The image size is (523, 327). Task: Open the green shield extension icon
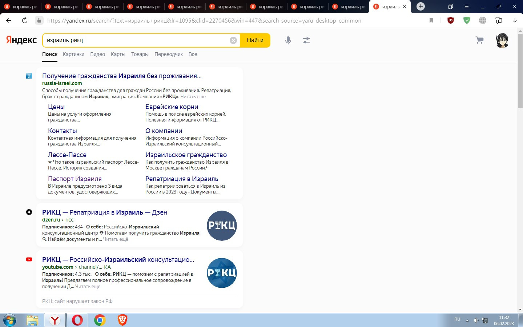[467, 20]
